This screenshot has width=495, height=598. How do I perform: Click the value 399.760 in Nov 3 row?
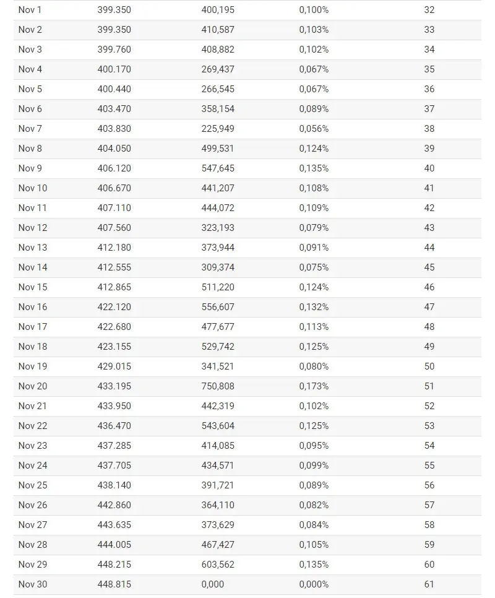tap(114, 50)
